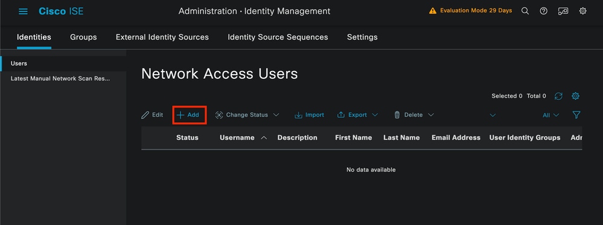Toggle the Username sort arrow

click(264, 138)
